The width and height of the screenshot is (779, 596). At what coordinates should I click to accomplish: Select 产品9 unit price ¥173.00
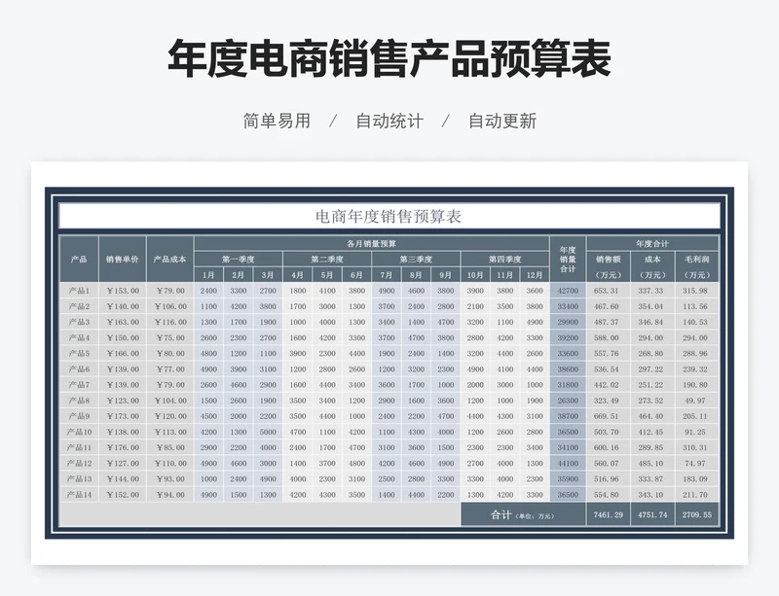coord(123,416)
